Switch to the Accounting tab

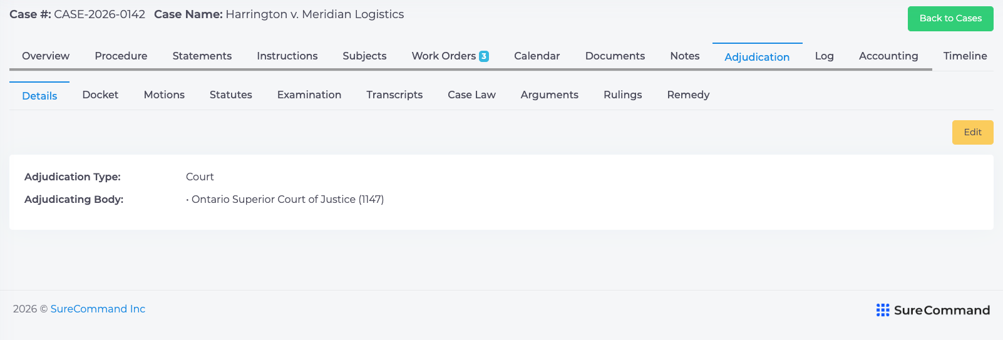(x=888, y=56)
